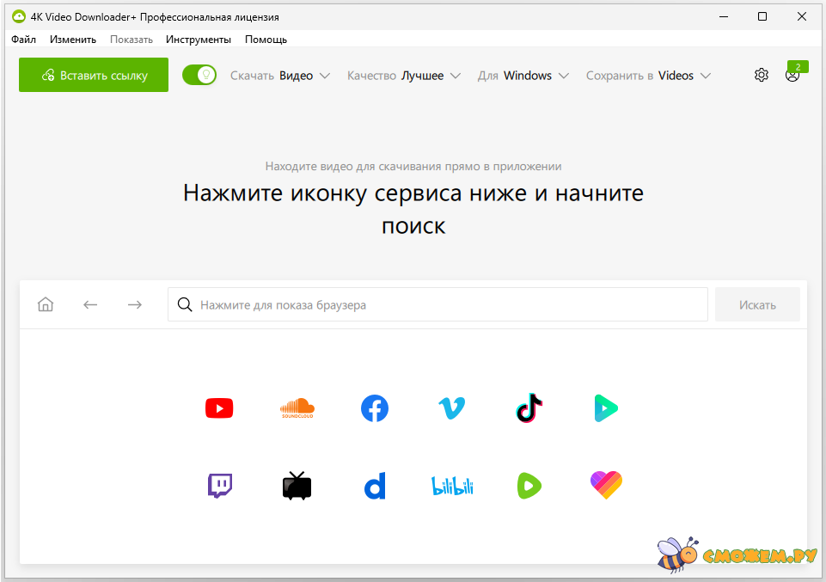The image size is (826, 582).
Task: Open settings via the gear icon
Action: (x=762, y=76)
